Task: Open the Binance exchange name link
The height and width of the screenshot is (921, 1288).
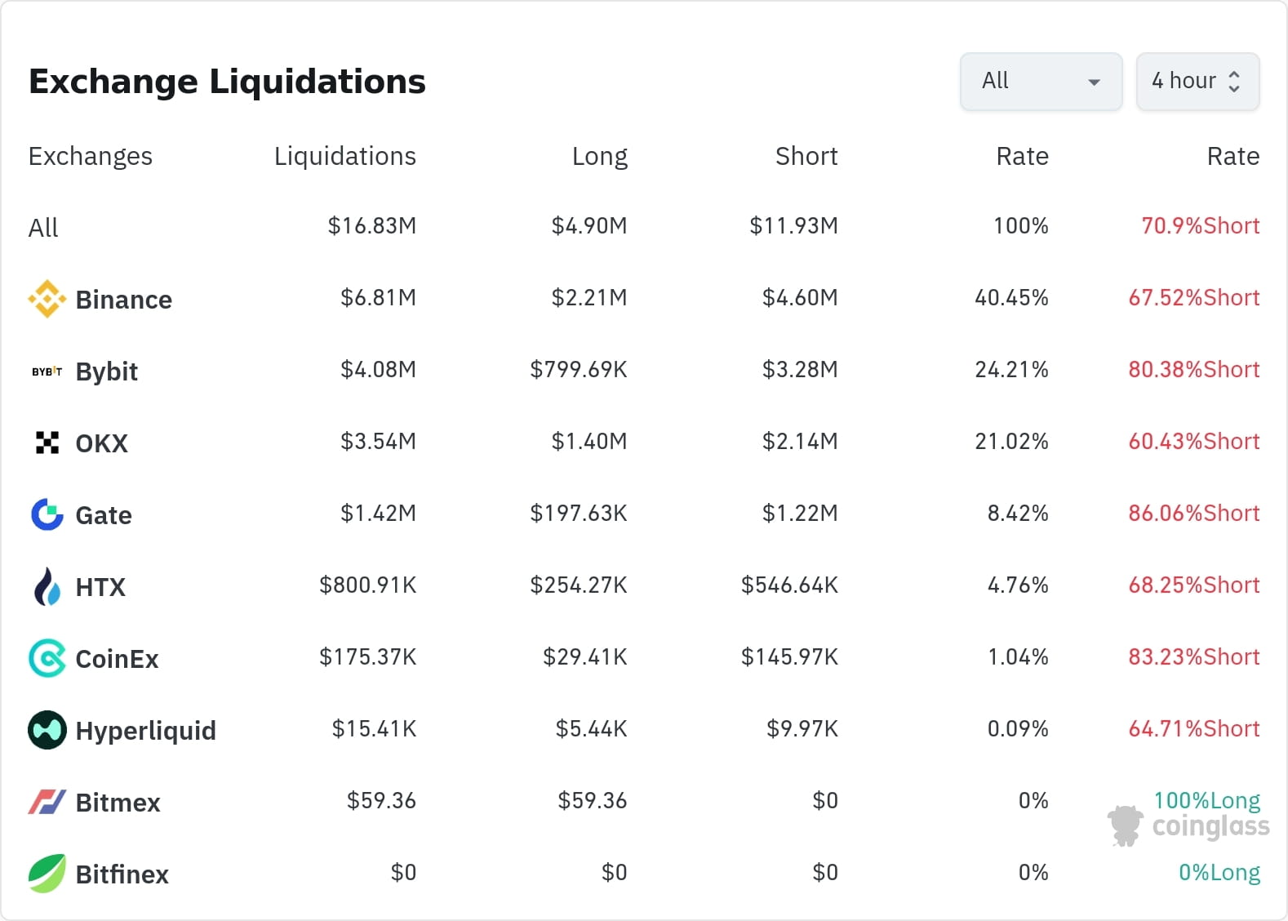Action: coord(124,300)
